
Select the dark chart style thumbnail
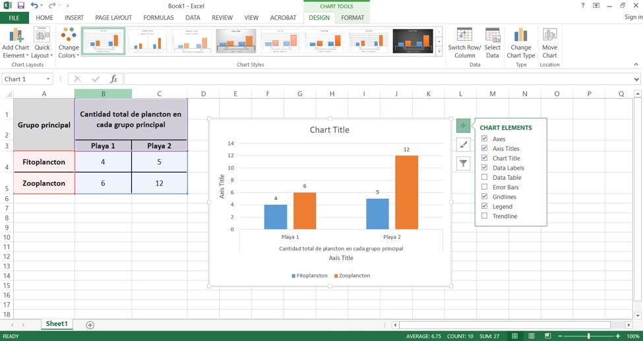[413, 41]
